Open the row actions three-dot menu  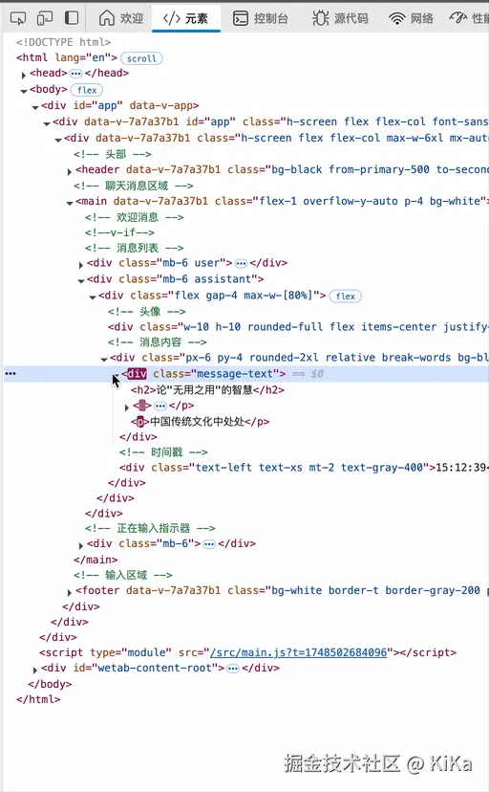tap(11, 374)
